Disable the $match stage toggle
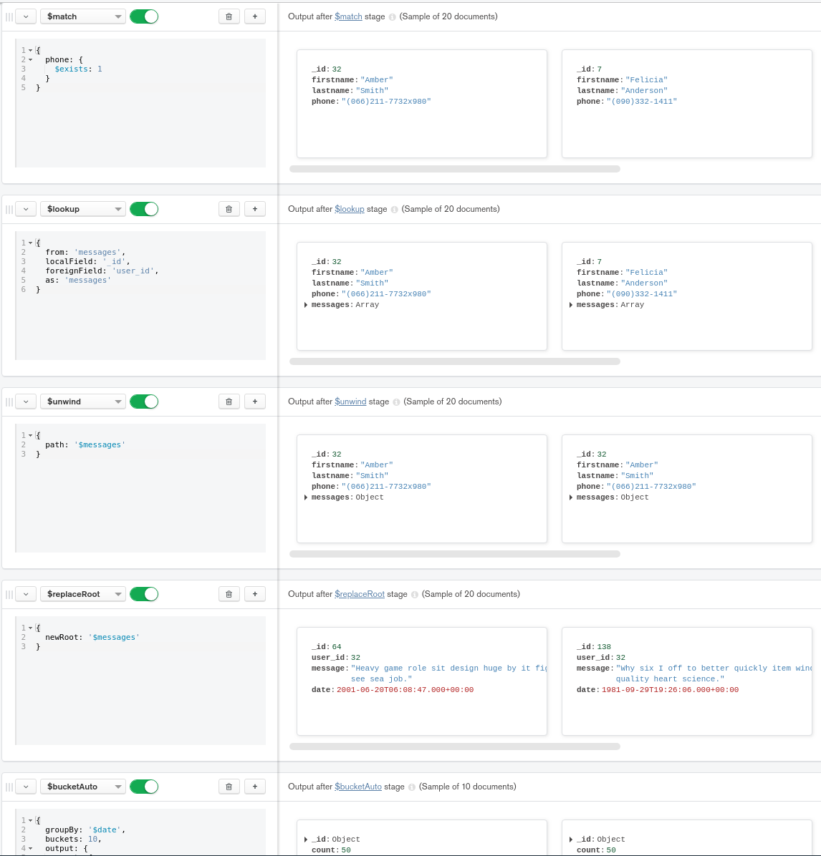 [144, 16]
